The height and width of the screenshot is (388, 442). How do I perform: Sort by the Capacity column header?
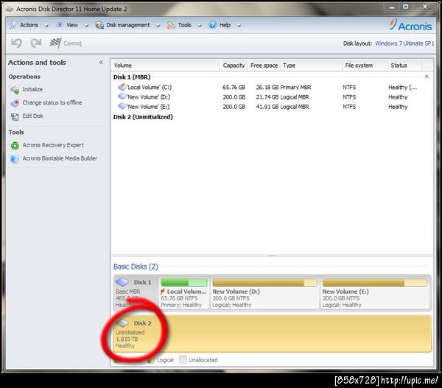click(234, 66)
